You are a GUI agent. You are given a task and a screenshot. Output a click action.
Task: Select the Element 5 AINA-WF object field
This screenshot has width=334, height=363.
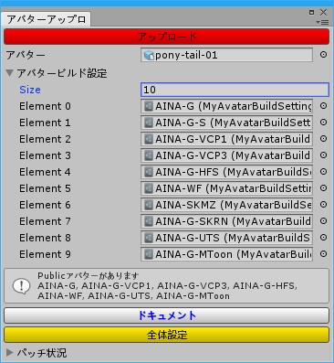226,188
